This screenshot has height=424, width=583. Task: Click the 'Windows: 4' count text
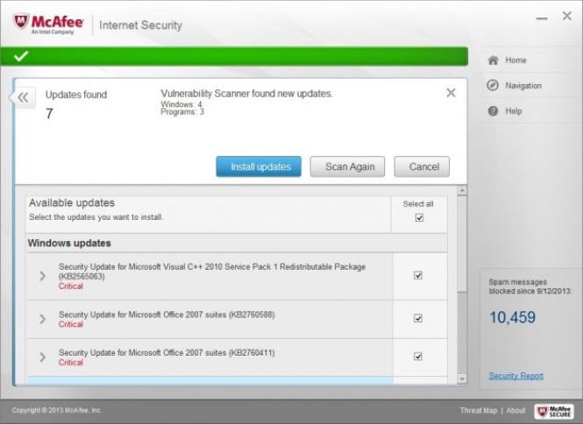pos(181,104)
